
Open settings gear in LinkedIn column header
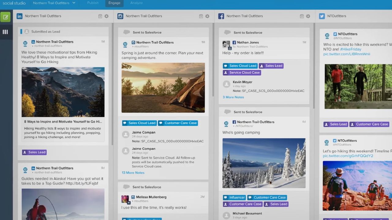[x=106, y=16]
